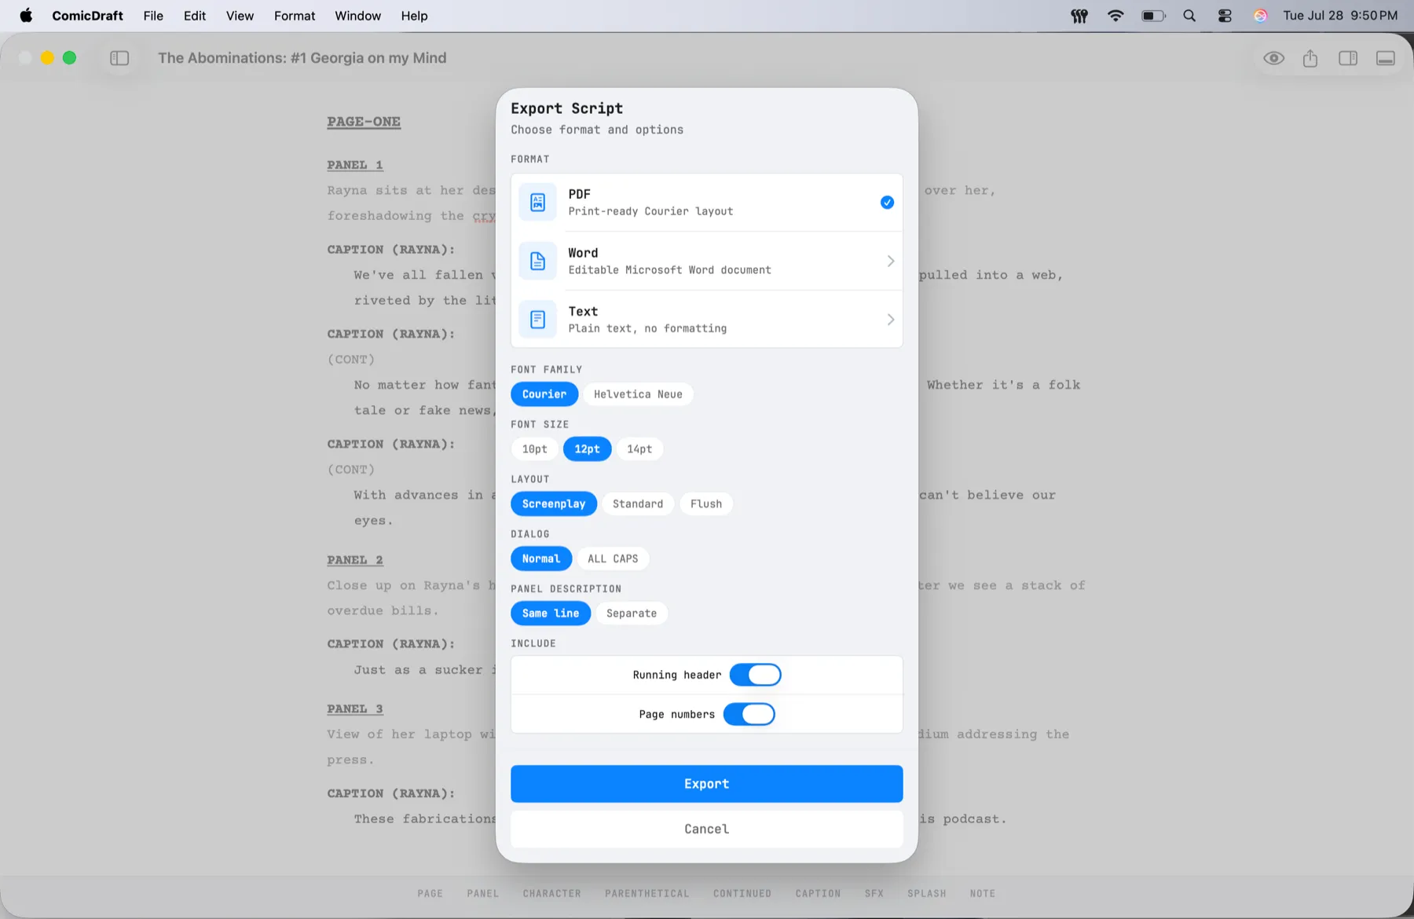The height and width of the screenshot is (919, 1414).
Task: Toggle the Running header switch
Action: pyautogui.click(x=755, y=675)
